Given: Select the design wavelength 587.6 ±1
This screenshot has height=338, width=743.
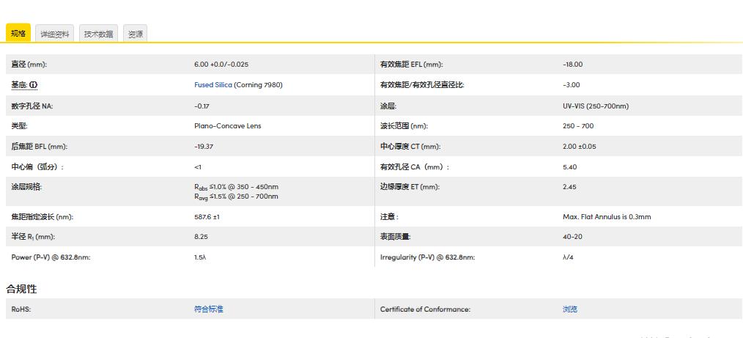Looking at the screenshot, I should 207,216.
